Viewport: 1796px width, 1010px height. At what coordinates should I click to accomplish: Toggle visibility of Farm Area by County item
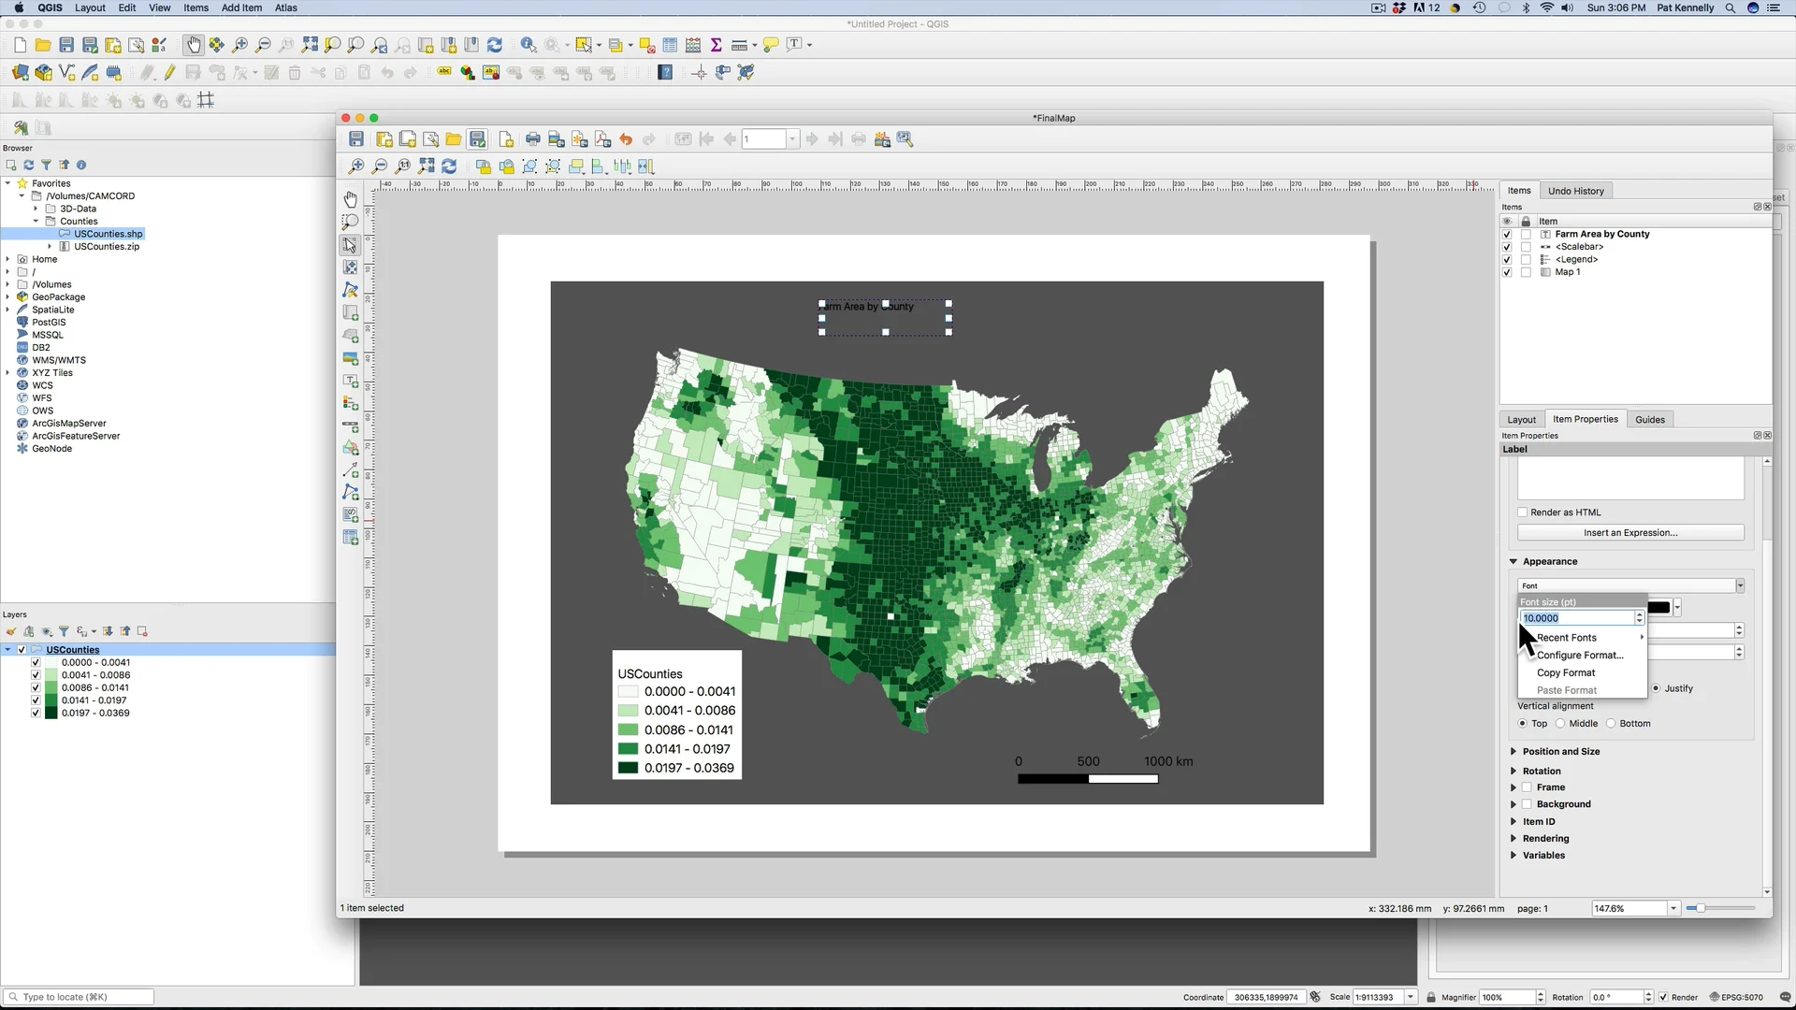click(x=1507, y=235)
